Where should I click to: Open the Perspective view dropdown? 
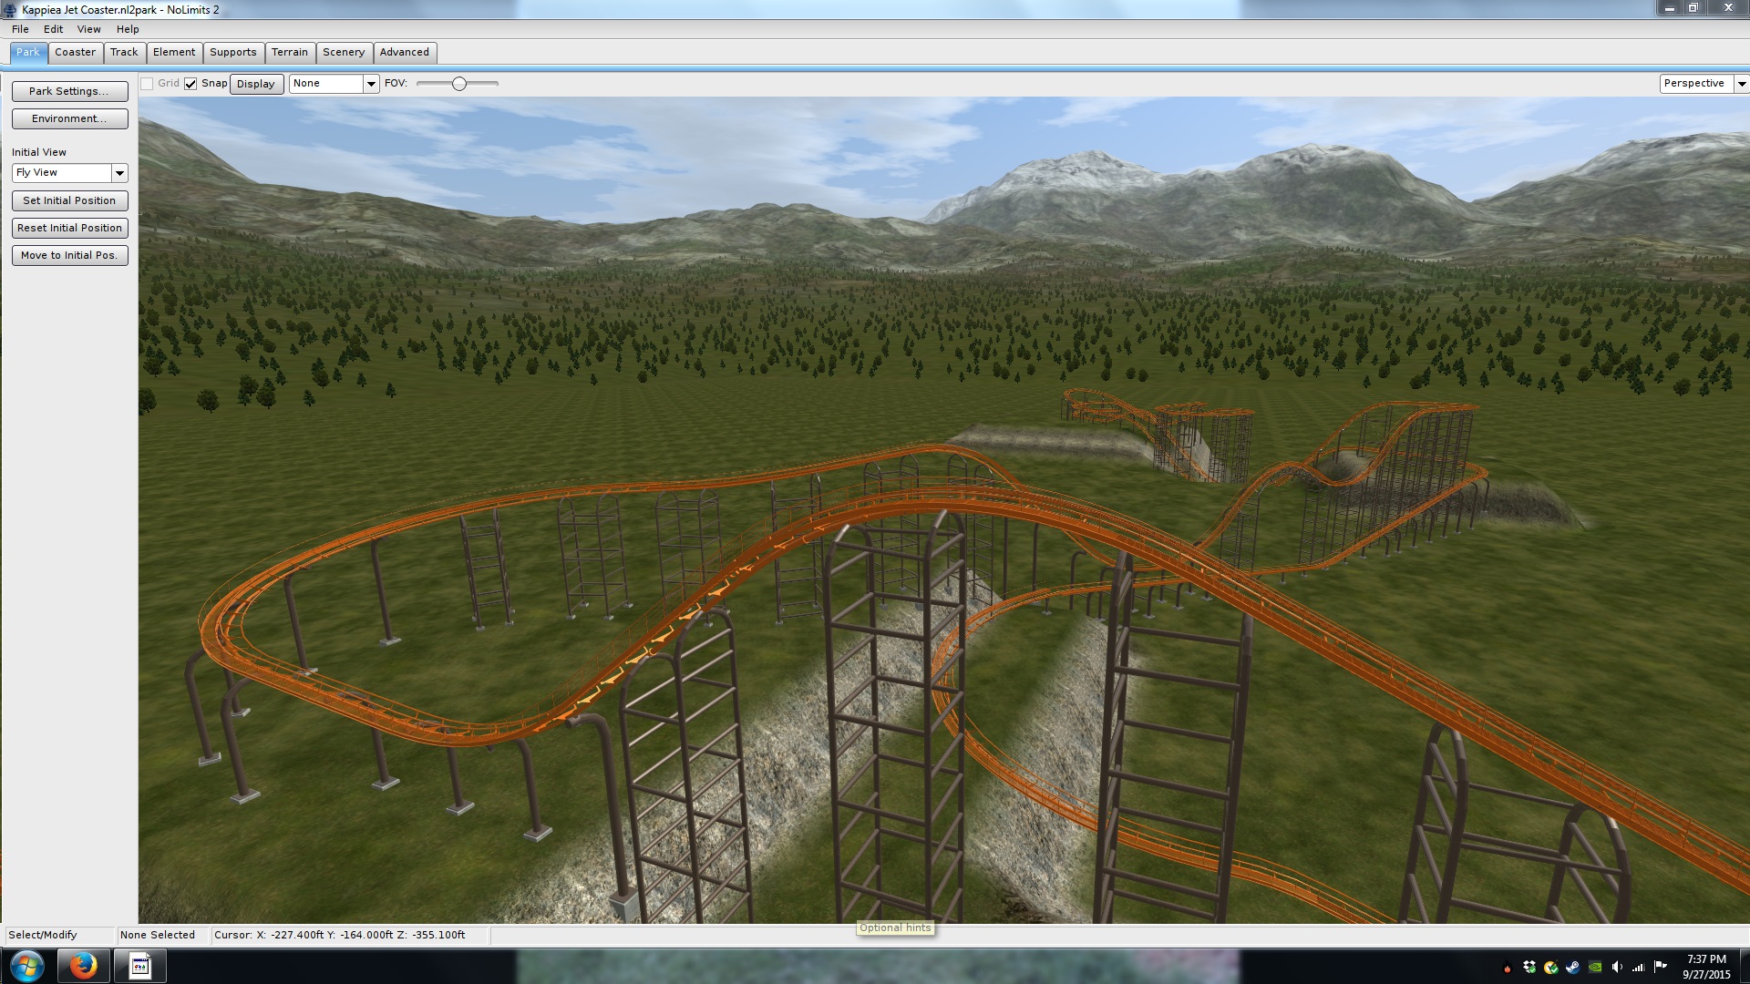point(1741,84)
